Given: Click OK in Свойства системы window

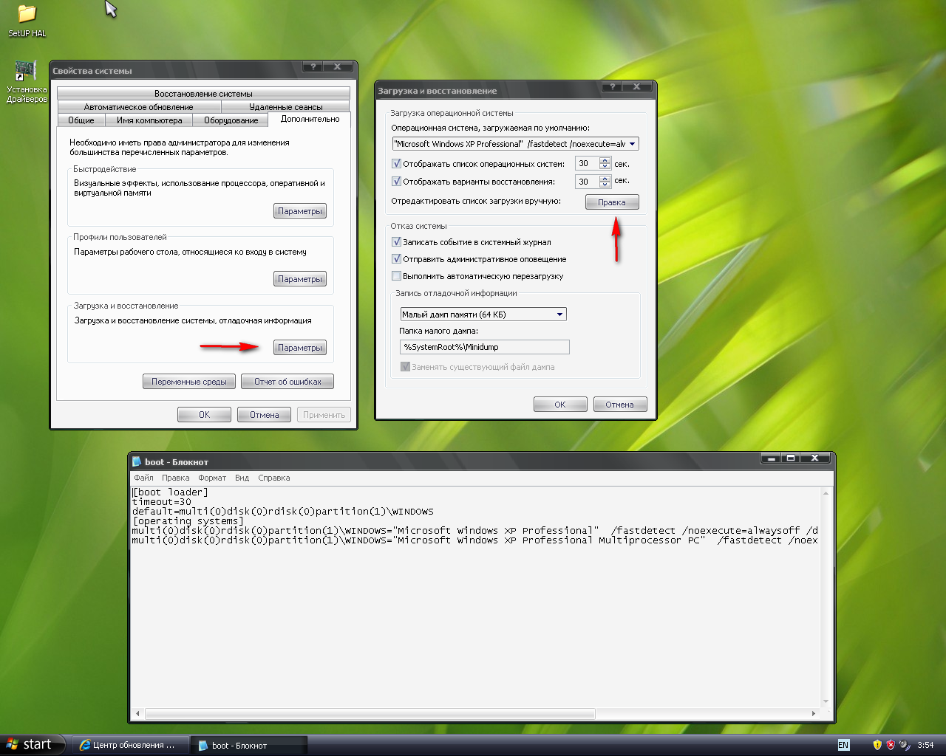Looking at the screenshot, I should (204, 415).
